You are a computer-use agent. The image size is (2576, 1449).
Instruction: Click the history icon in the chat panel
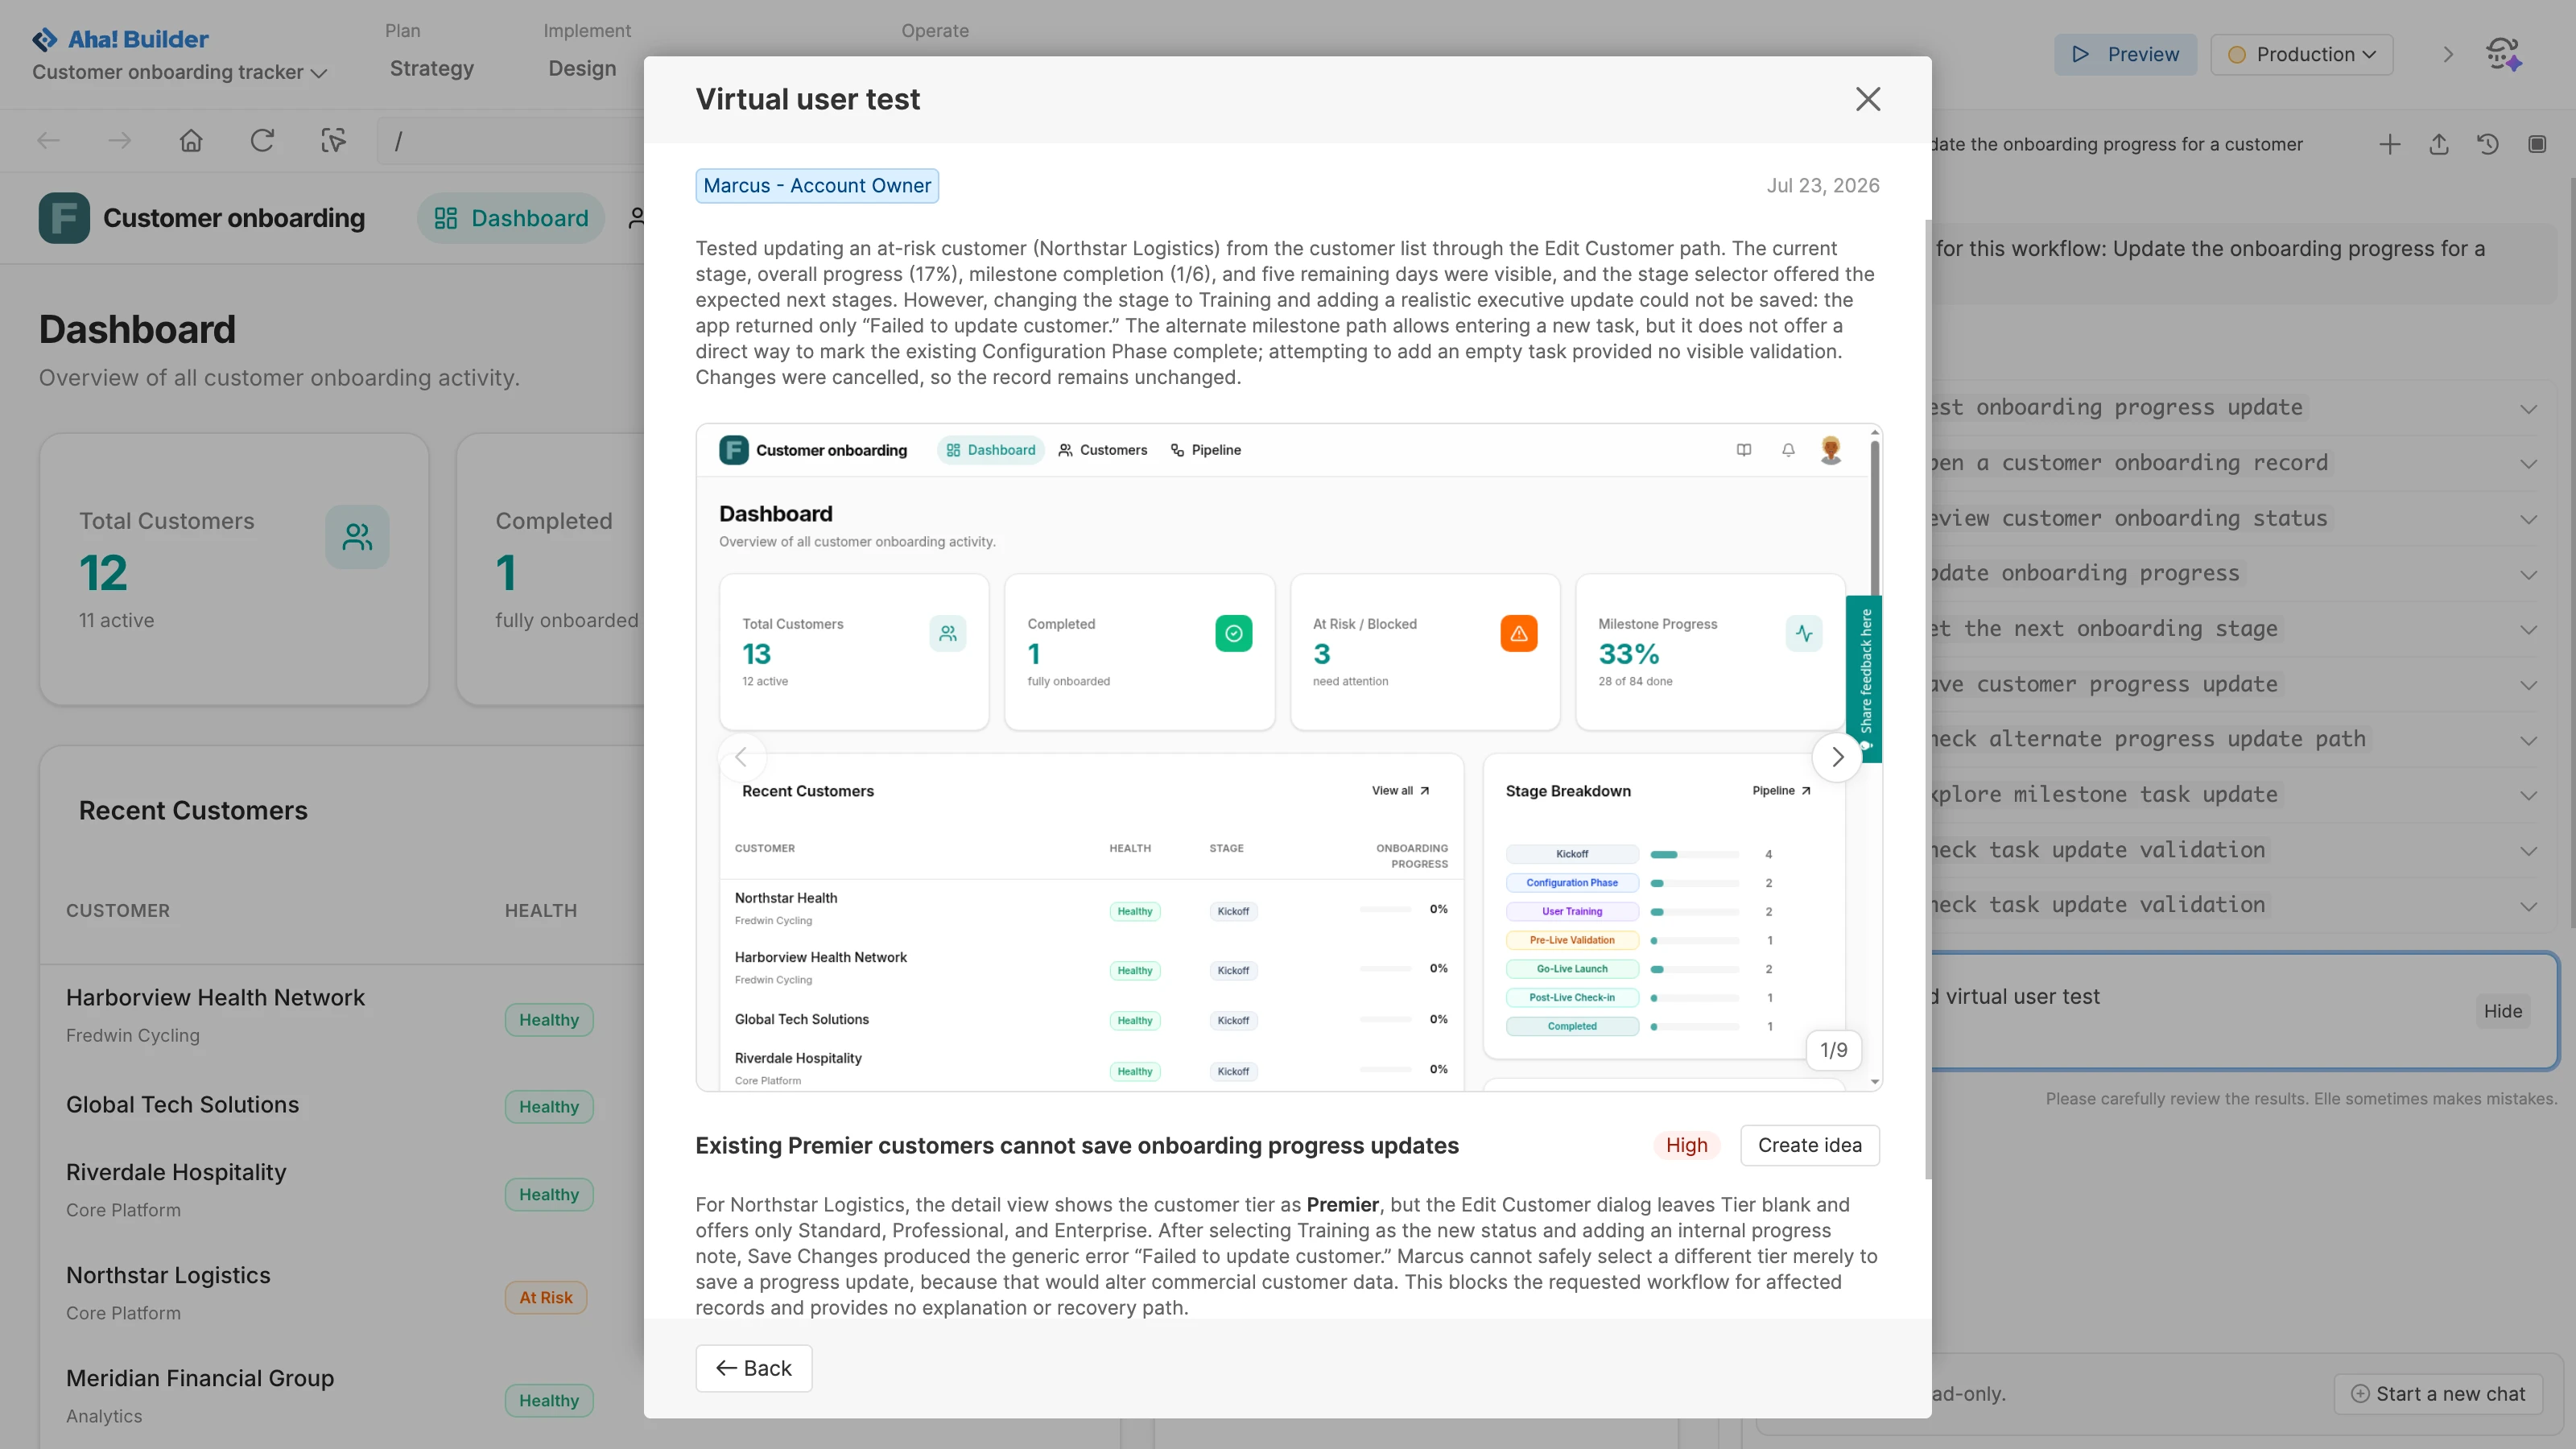tap(2488, 144)
